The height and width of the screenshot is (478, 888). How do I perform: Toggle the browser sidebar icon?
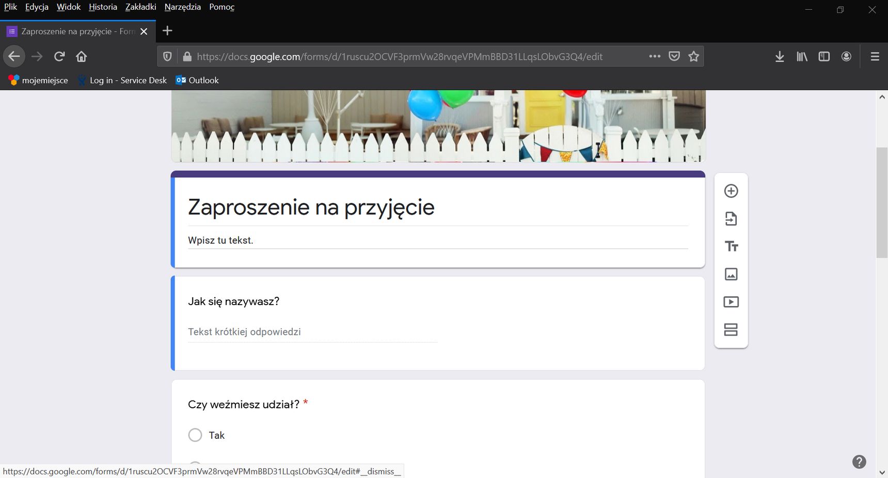[824, 57]
